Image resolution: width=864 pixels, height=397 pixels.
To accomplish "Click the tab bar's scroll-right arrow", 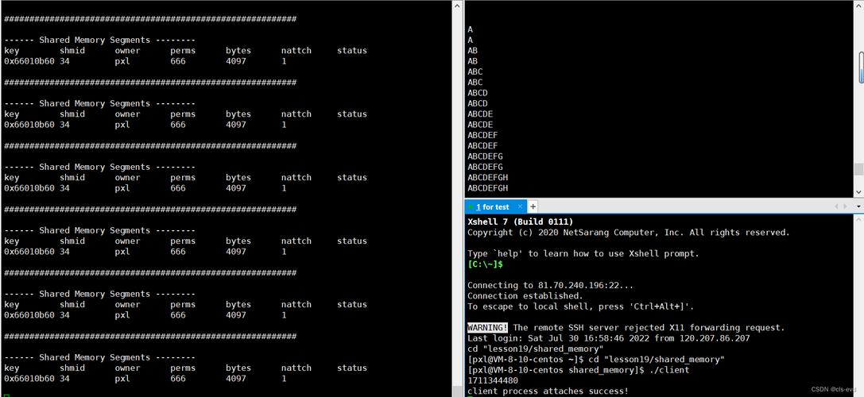I will pos(846,206).
